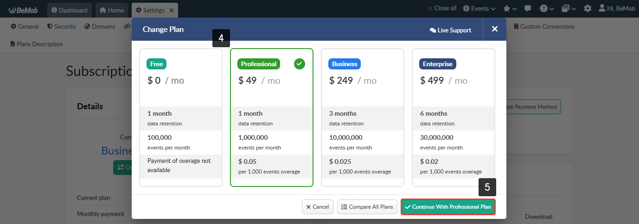
Task: Expand the help question-mark dropdown
Action: (547, 8)
